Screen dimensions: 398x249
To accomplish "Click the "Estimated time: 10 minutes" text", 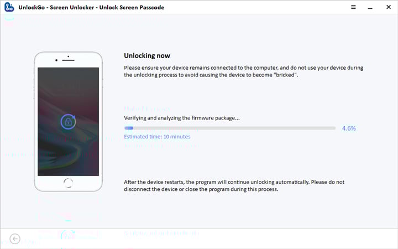I will [x=157, y=137].
